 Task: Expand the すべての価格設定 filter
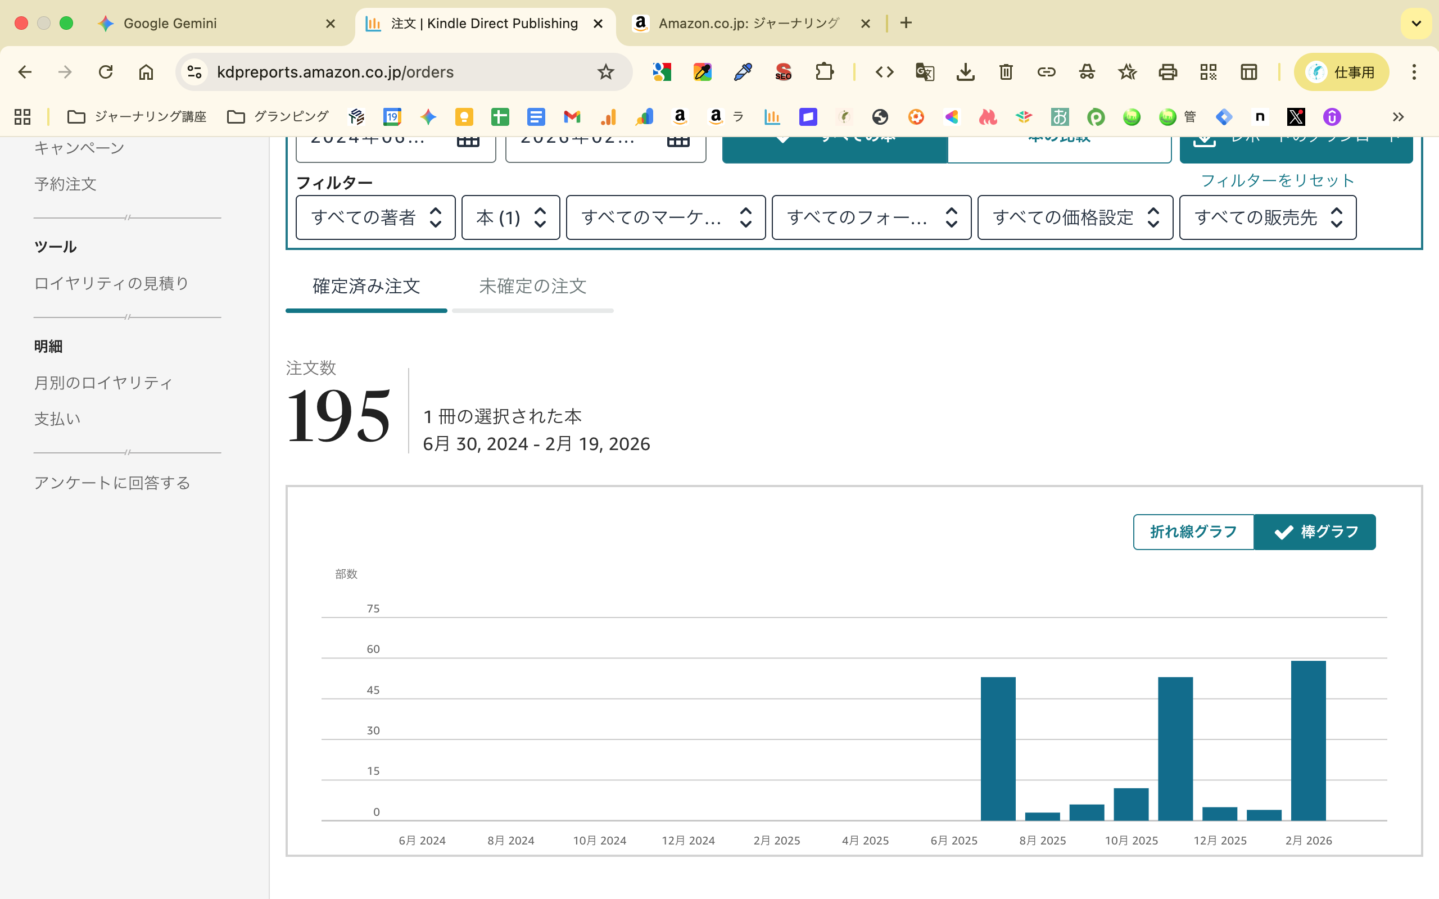1075,217
